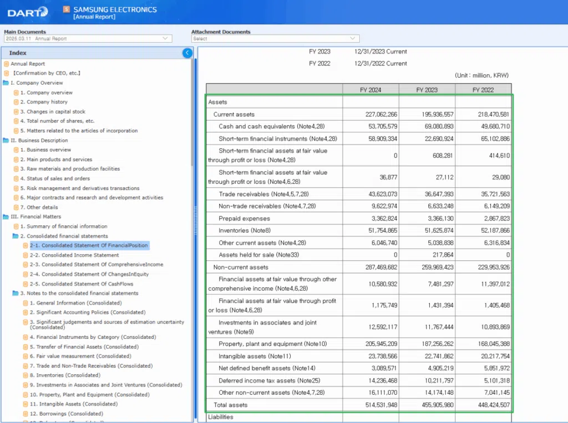The width and height of the screenshot is (568, 423).
Task: Click the FY 2024 column header
Action: 371,90
